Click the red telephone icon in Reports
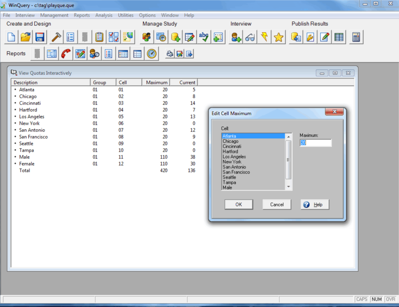 (66, 53)
